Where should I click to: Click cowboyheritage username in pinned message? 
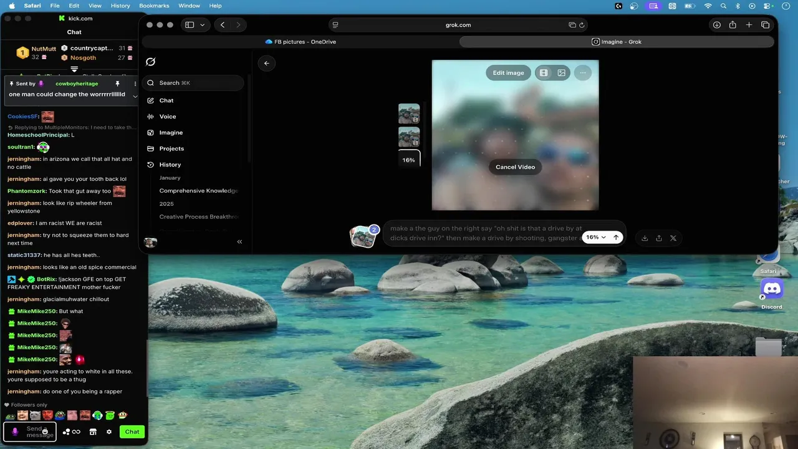click(77, 84)
